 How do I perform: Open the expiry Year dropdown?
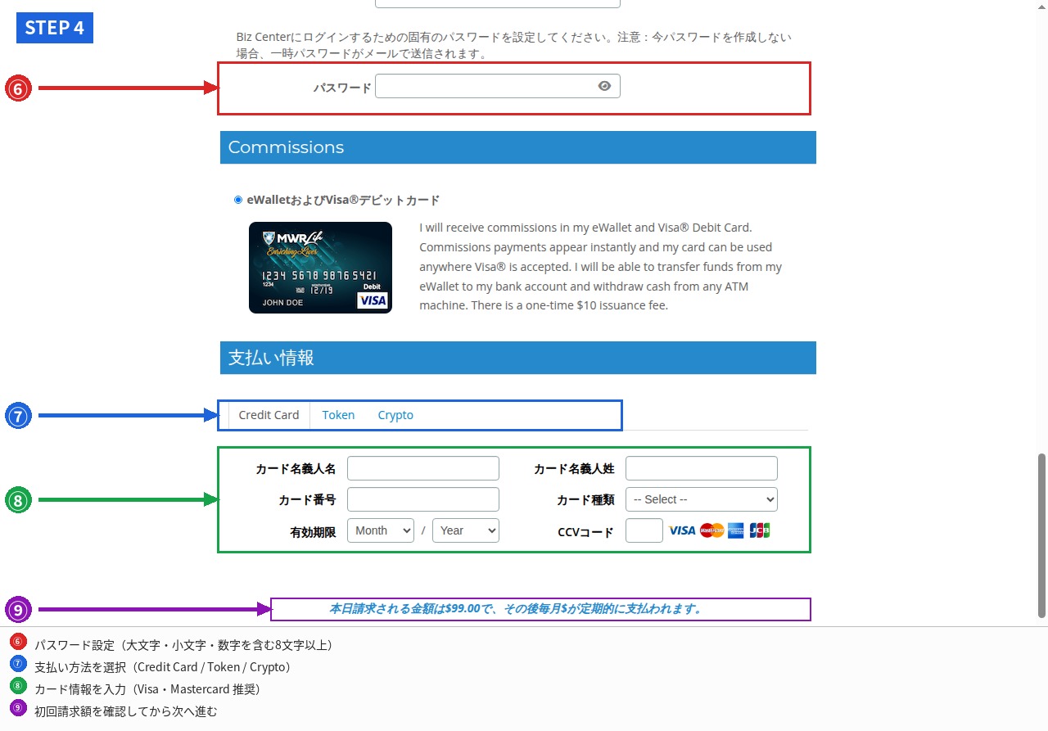tap(466, 530)
